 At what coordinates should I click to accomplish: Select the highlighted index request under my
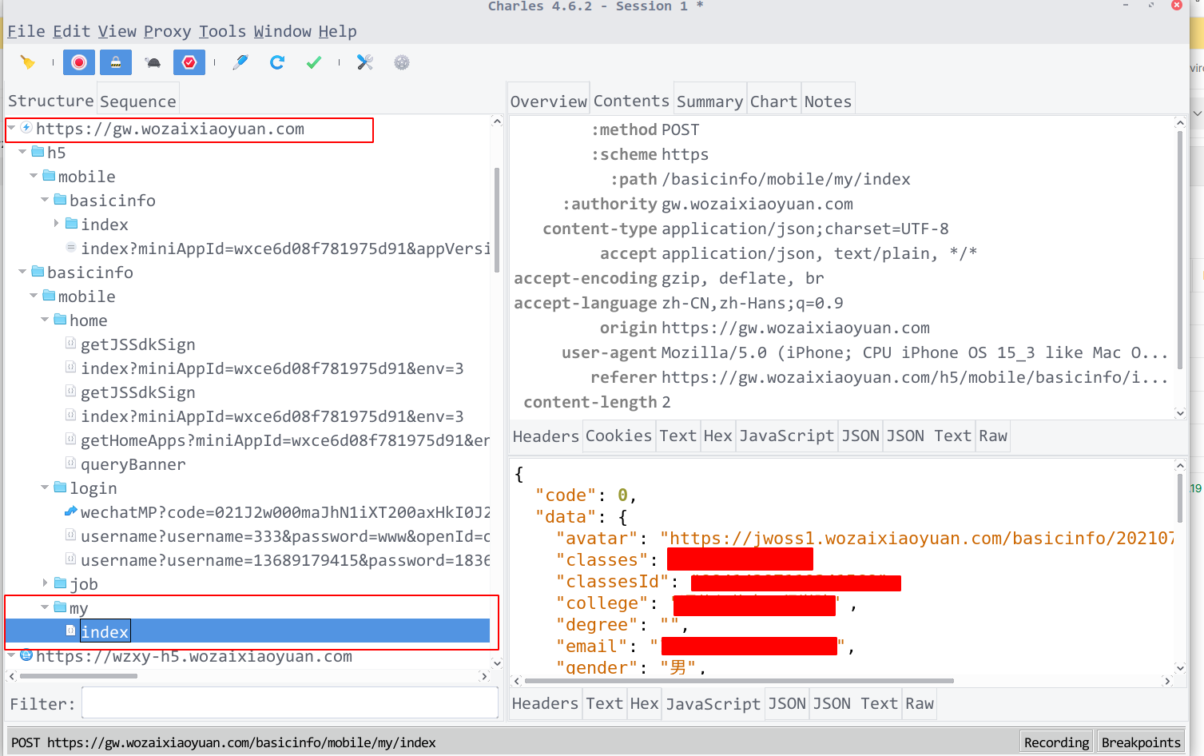tap(105, 632)
